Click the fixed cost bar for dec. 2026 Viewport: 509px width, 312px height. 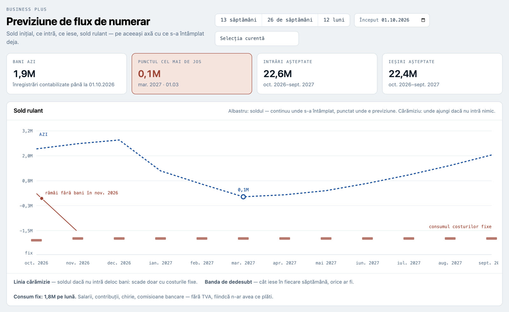coord(119,238)
